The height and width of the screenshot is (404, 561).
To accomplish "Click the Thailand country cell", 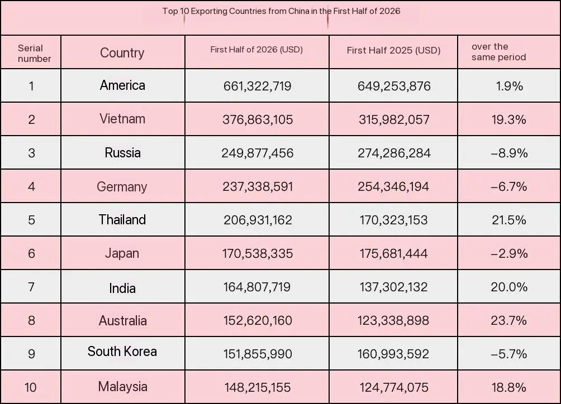I will (x=122, y=219).
